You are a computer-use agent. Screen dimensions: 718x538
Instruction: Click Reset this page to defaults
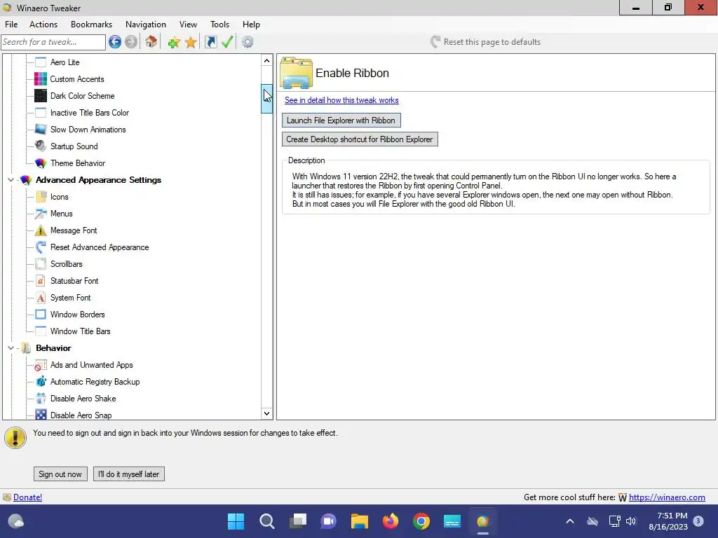pos(485,42)
